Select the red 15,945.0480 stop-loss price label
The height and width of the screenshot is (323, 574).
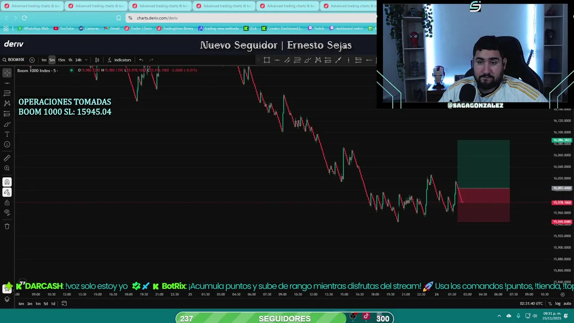click(561, 222)
